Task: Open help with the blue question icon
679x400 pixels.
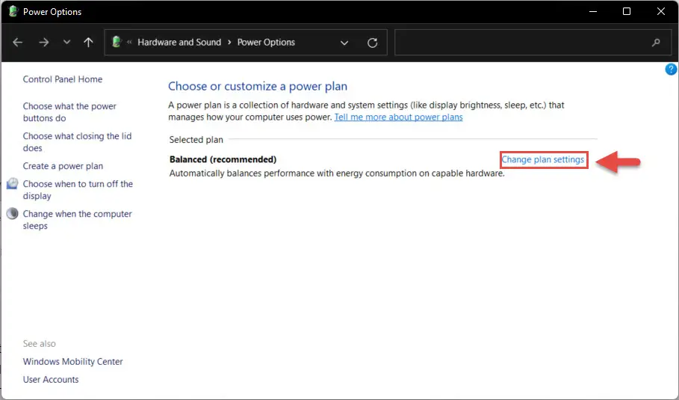Action: pyautogui.click(x=671, y=70)
